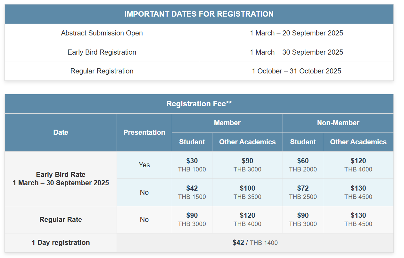Select the "$60 THB 2000" fee cell

point(303,165)
